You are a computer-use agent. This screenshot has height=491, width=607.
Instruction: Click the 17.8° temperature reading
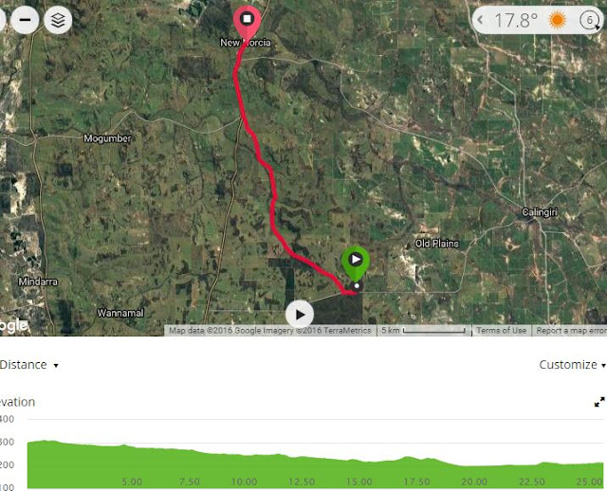tap(516, 21)
